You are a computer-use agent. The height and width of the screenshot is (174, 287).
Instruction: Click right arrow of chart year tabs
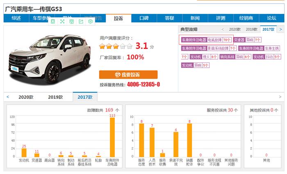(x=280, y=97)
